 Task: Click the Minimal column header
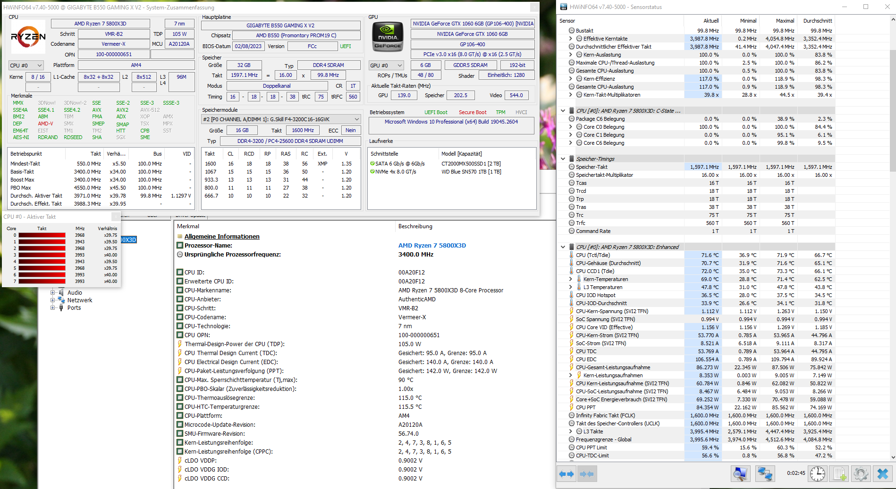(740, 21)
